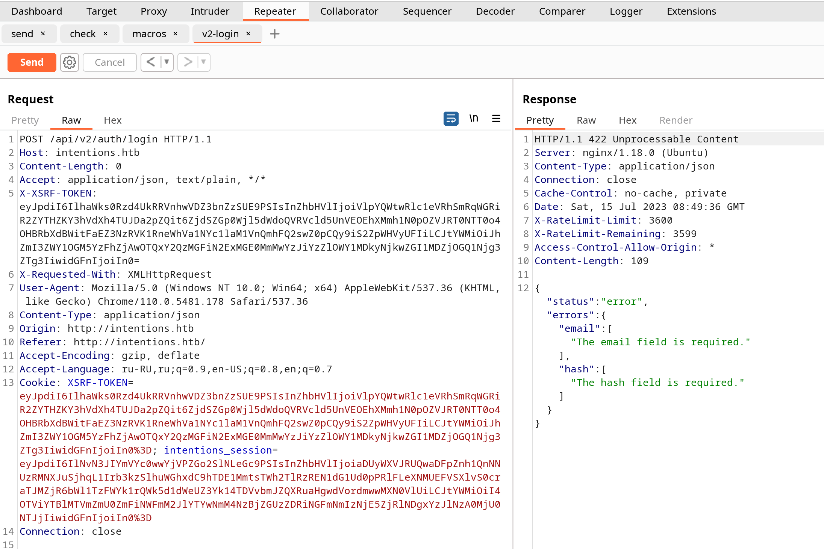Switch Response view to Pretty
The height and width of the screenshot is (549, 824).
[540, 120]
